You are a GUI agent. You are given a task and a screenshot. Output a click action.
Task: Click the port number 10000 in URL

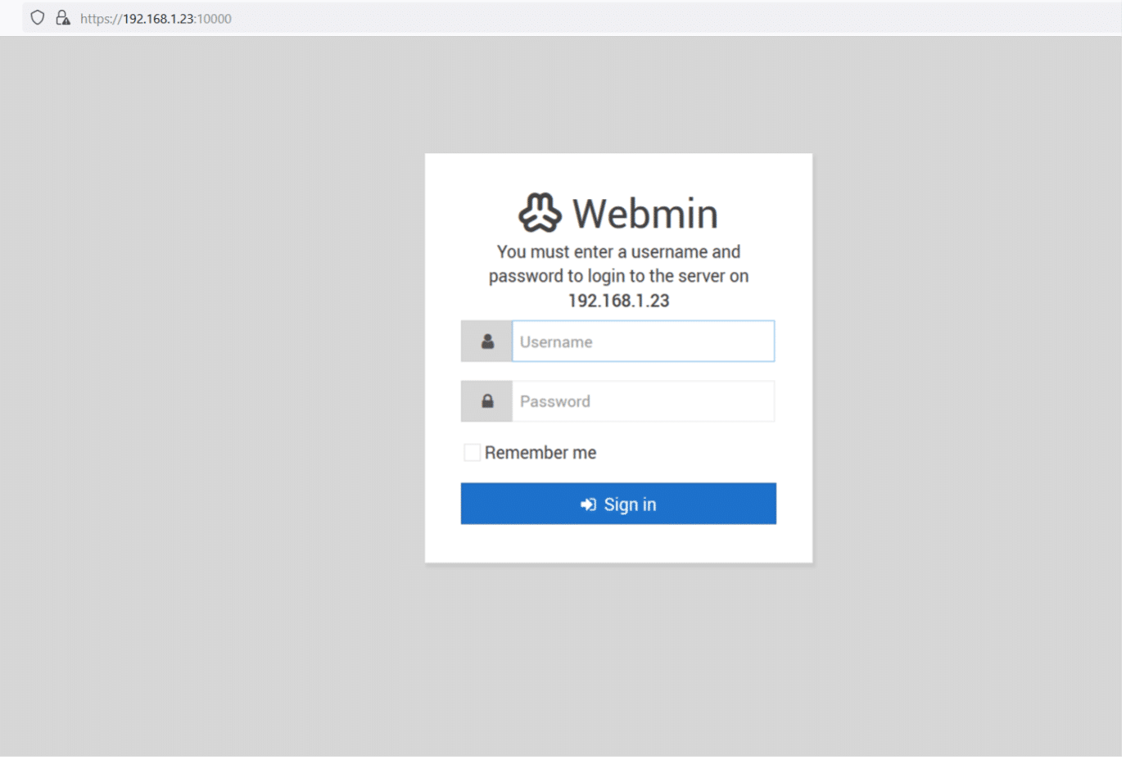(x=215, y=19)
